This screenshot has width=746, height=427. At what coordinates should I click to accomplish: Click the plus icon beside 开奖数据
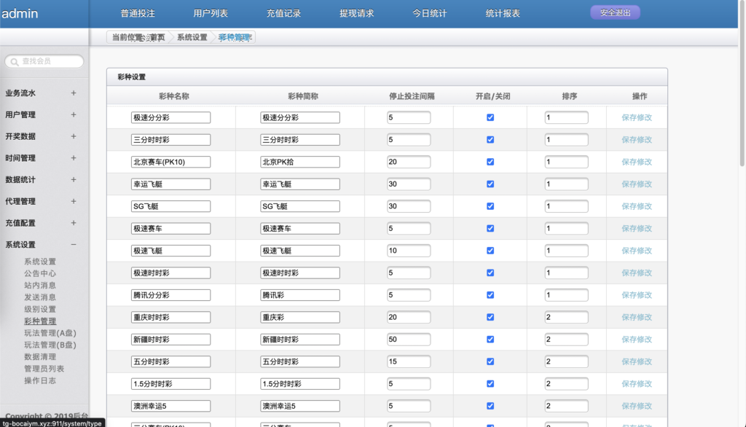click(74, 136)
